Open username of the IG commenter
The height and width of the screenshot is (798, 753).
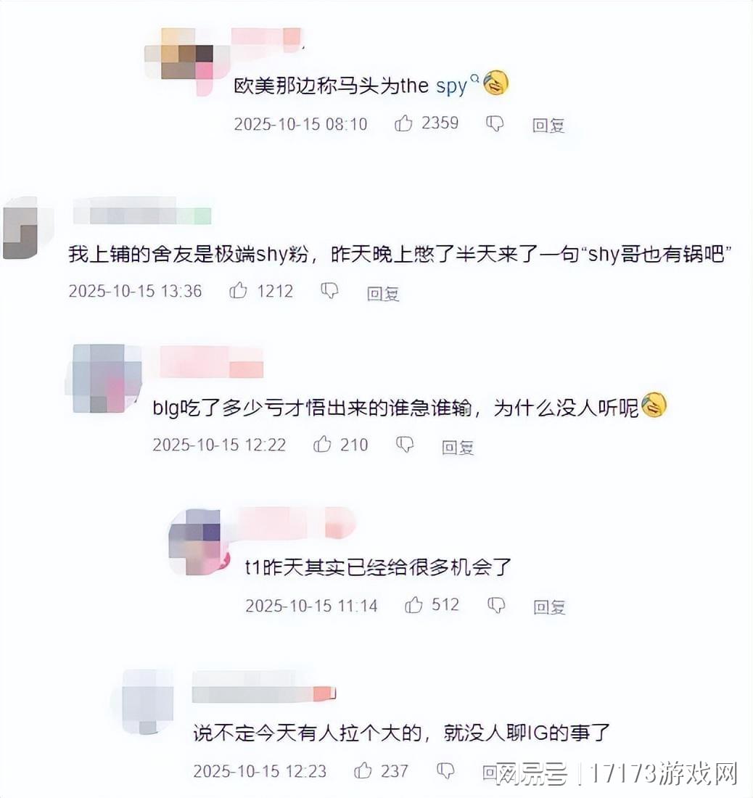264,687
